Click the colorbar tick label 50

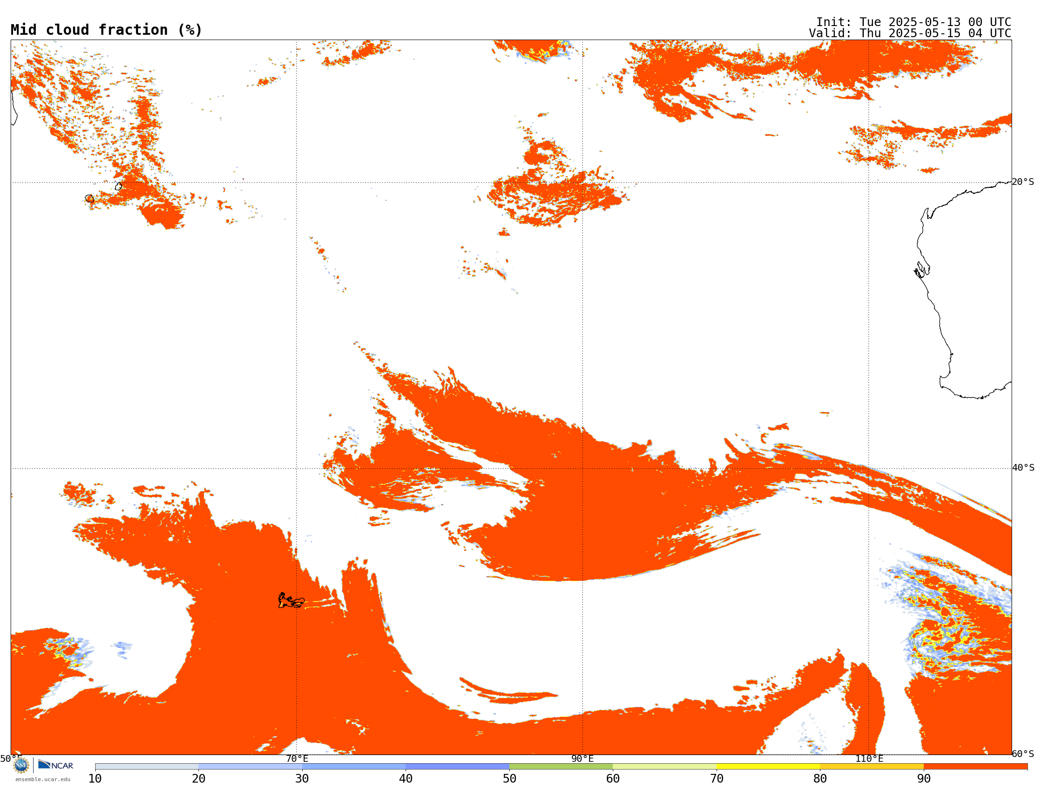pos(509,779)
